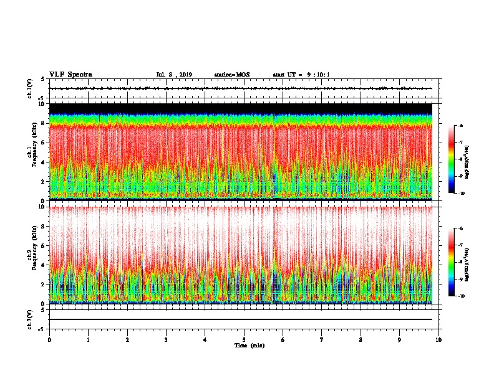Click the "ch.3(V)" waveform axis label
The image size is (494, 381).
pyautogui.click(x=29, y=319)
